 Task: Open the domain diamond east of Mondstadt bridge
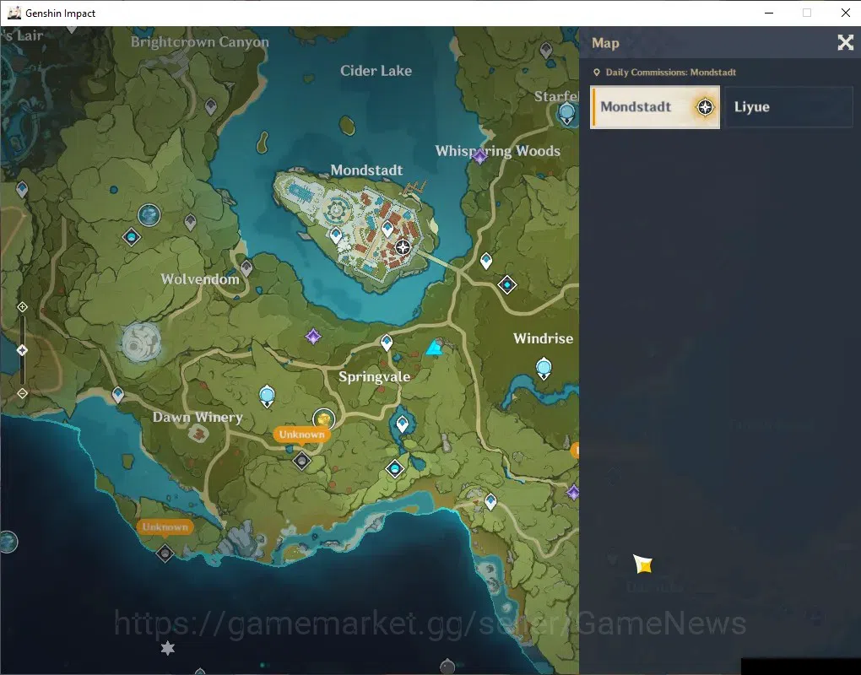[506, 285]
